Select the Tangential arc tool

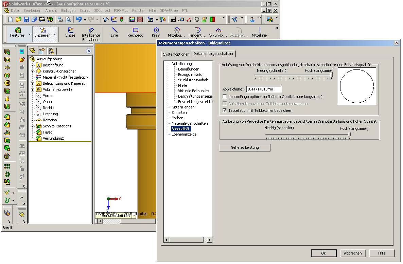tap(197, 32)
